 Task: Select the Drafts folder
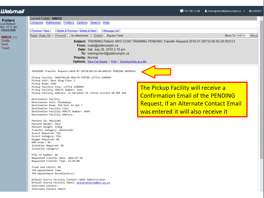5,41
